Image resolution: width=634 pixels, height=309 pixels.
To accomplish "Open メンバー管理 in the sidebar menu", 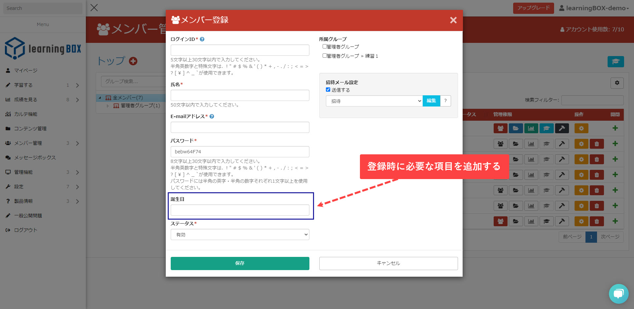I will click(x=28, y=143).
